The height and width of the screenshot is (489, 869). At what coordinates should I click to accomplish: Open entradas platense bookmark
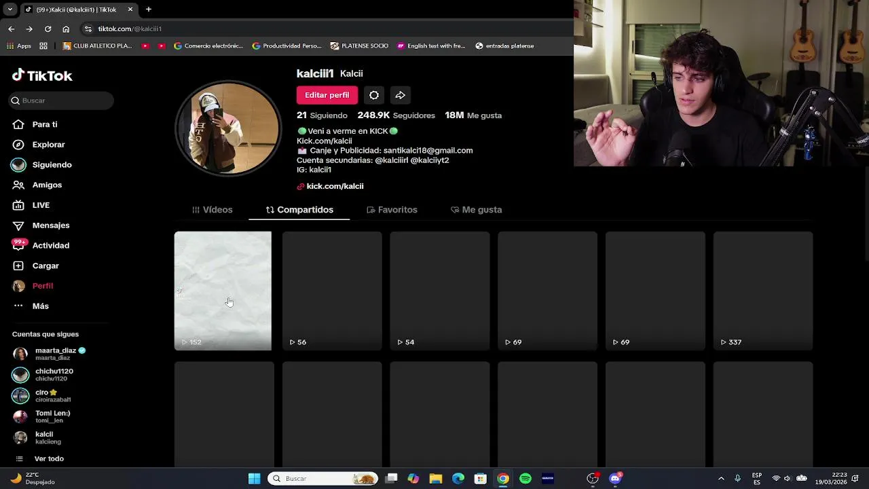(505, 46)
